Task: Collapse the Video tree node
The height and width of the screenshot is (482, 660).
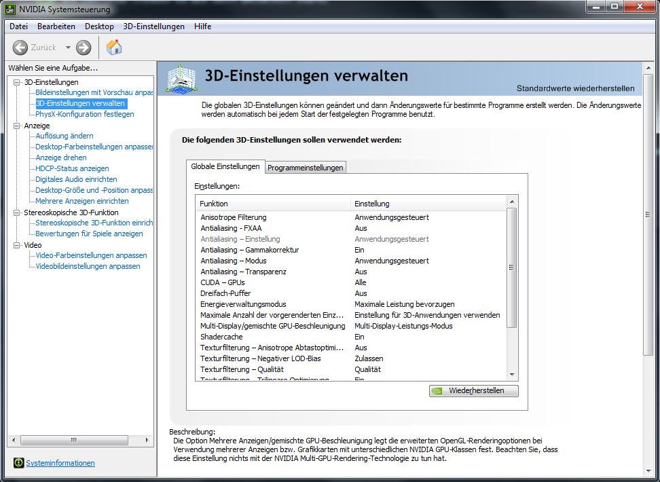Action: pos(17,245)
